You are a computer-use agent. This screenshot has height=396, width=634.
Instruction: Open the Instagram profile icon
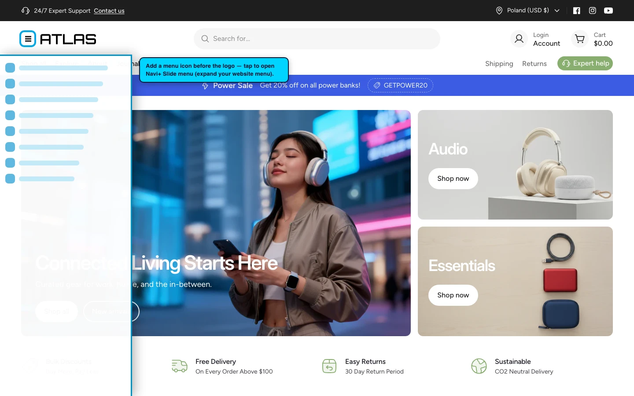tap(593, 11)
